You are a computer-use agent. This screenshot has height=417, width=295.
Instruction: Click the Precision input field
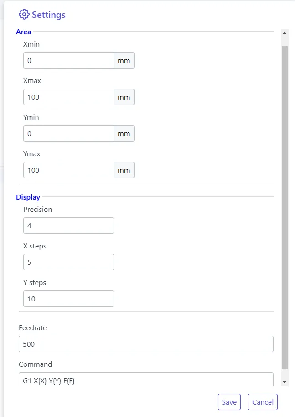click(x=68, y=226)
